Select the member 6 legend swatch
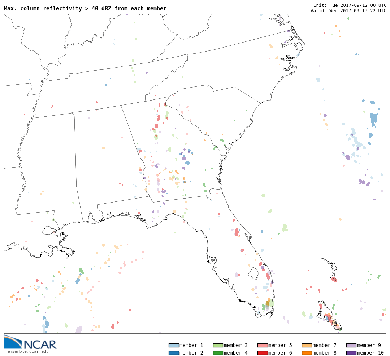The height and width of the screenshot is (356, 390). click(x=263, y=353)
